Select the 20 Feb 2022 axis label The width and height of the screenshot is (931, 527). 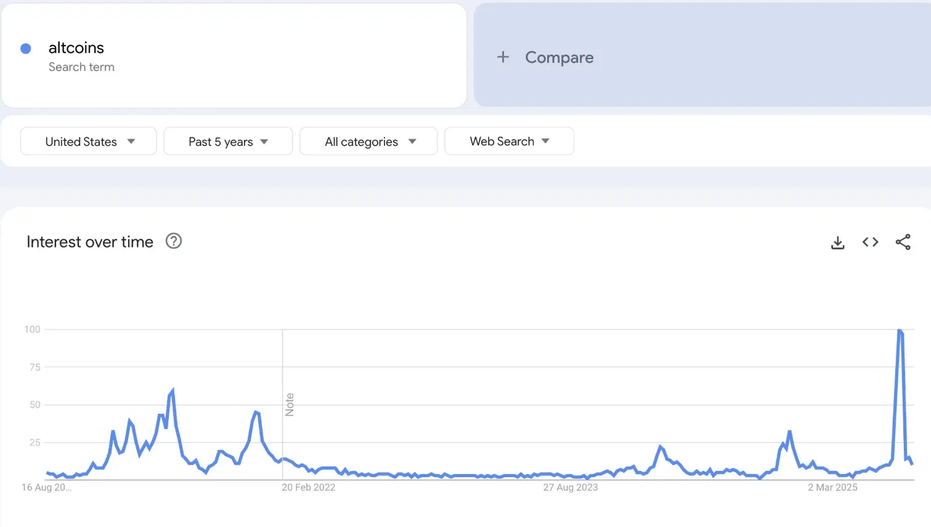pos(308,488)
